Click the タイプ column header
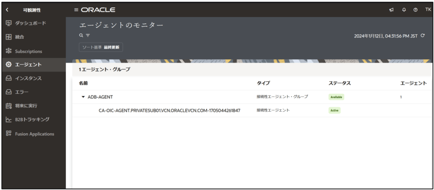 pos(263,84)
